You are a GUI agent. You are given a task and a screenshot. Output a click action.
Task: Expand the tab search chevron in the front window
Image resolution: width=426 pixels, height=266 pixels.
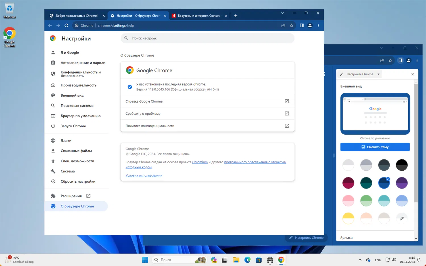click(x=283, y=13)
